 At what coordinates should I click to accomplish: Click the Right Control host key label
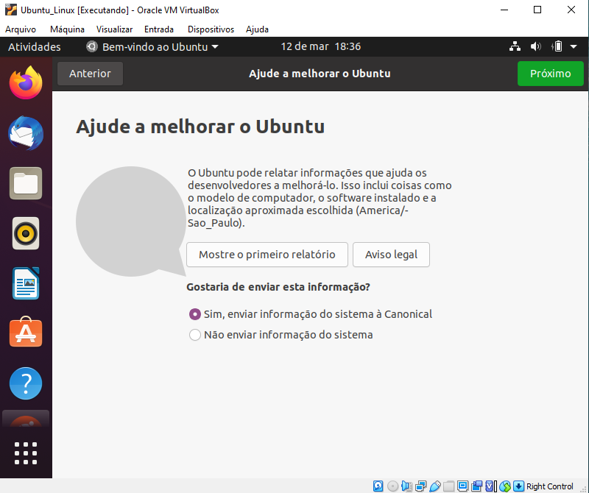click(549, 486)
